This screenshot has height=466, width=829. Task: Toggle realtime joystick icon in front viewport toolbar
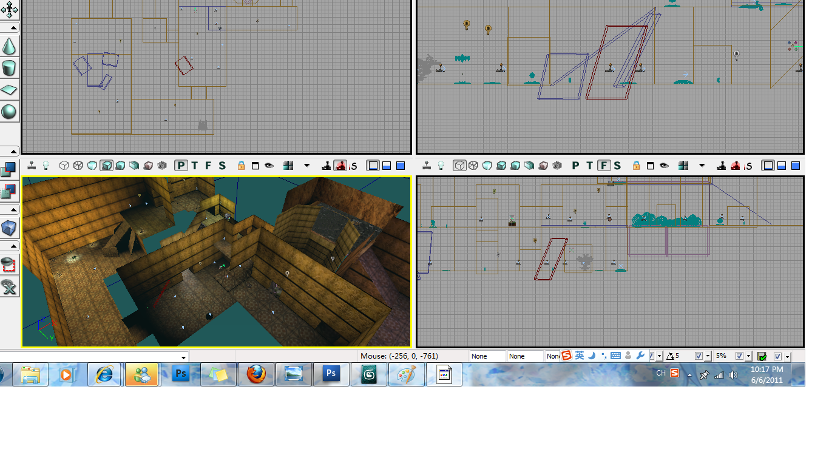pyautogui.click(x=427, y=166)
